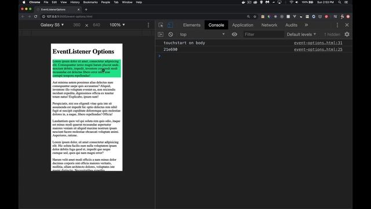Screen dimensions: 371x209
Task: Open the top JavaScript context dropdown
Action: pos(202,34)
